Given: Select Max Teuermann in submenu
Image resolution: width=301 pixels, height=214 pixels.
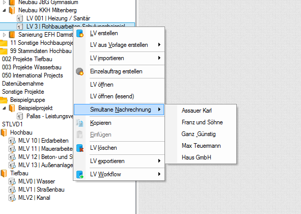Looking at the screenshot, I should (201, 146).
